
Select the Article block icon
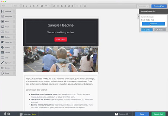coord(2,22)
